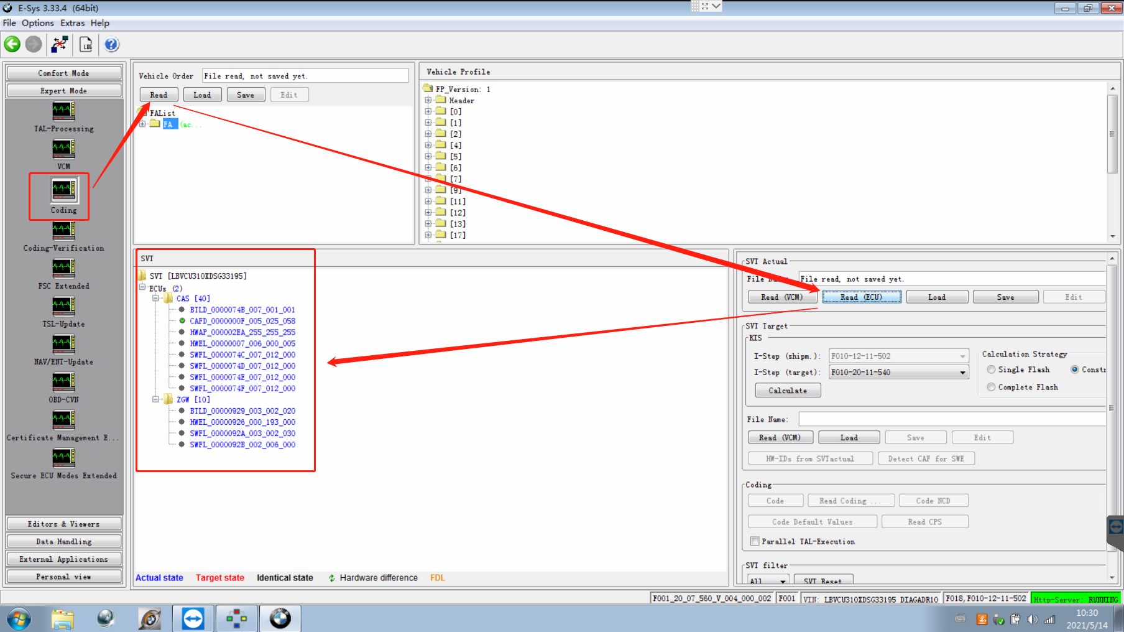Open File Explorer from the taskbar
This screenshot has height=632, width=1124.
click(62, 619)
